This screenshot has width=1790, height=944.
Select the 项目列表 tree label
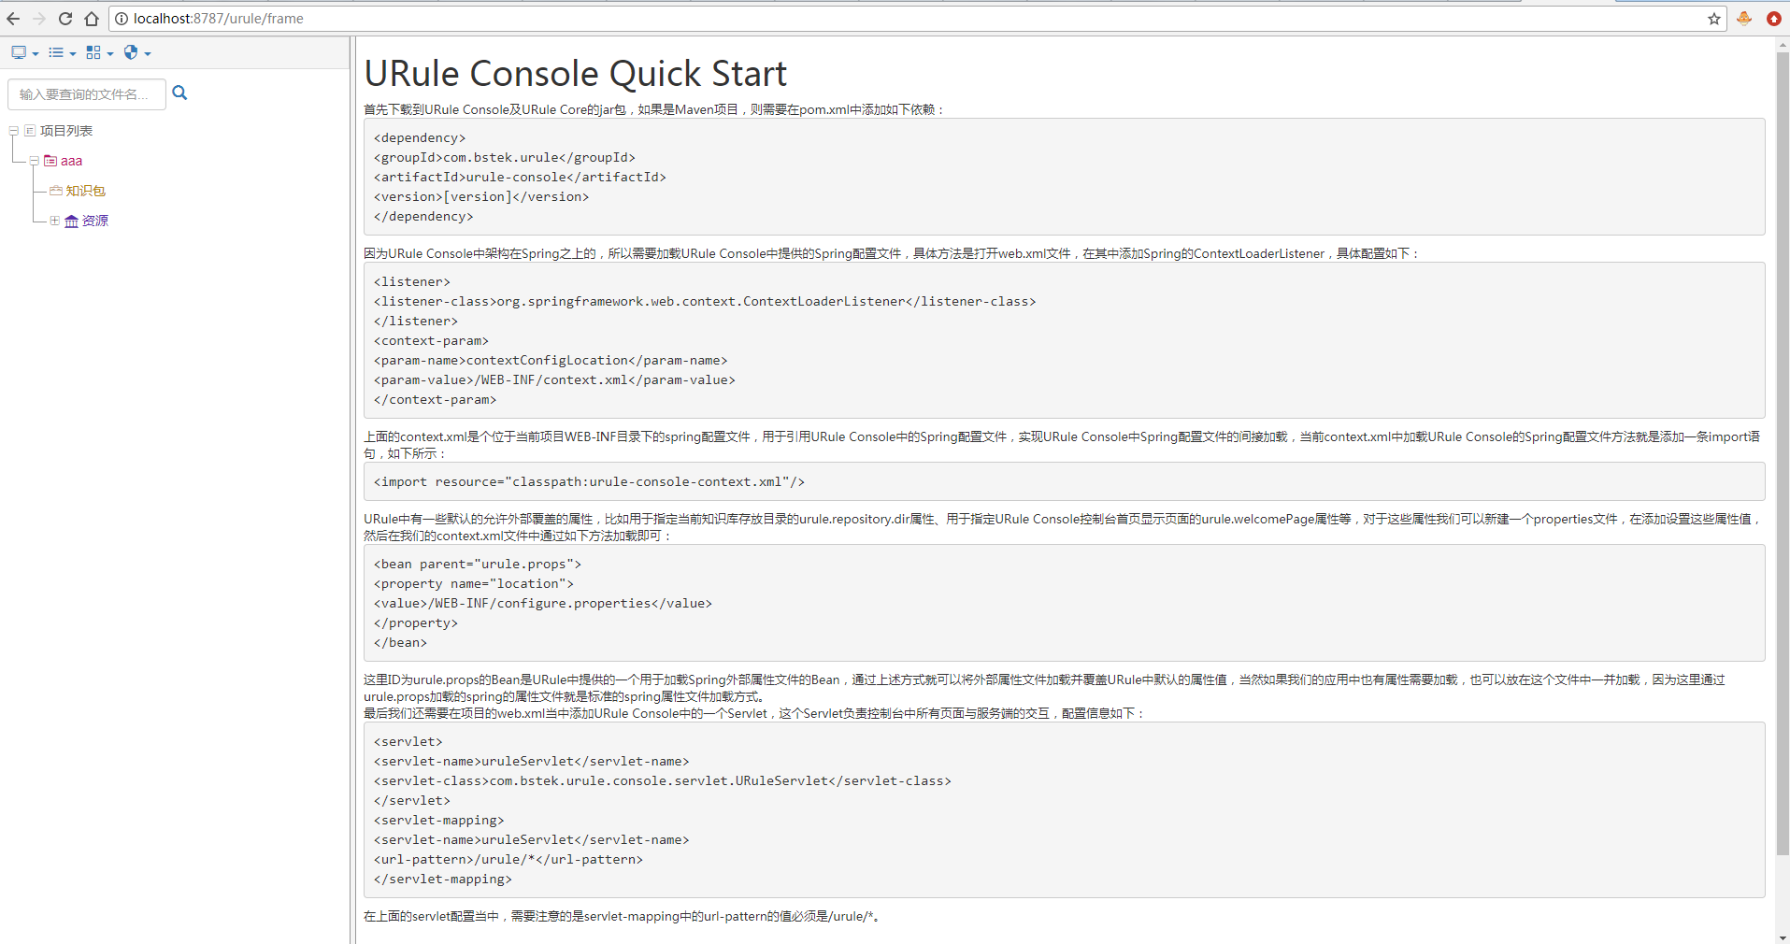pyautogui.click(x=66, y=131)
